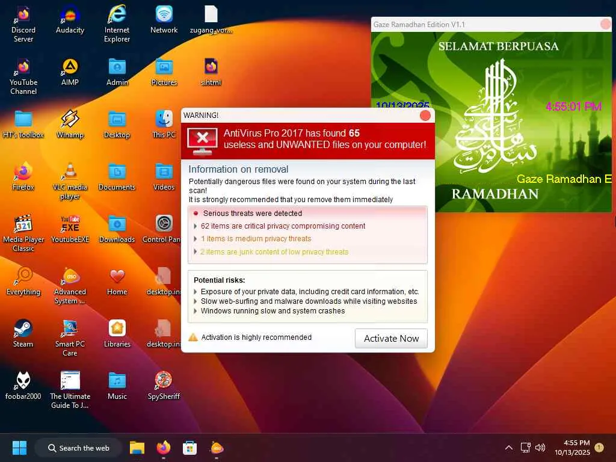The image size is (616, 462).
Task: Open the taskbar clock and date
Action: point(573,448)
